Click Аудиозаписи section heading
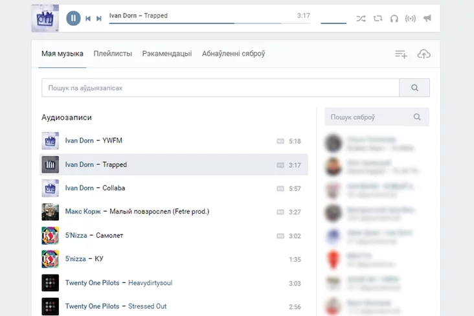 [67, 117]
